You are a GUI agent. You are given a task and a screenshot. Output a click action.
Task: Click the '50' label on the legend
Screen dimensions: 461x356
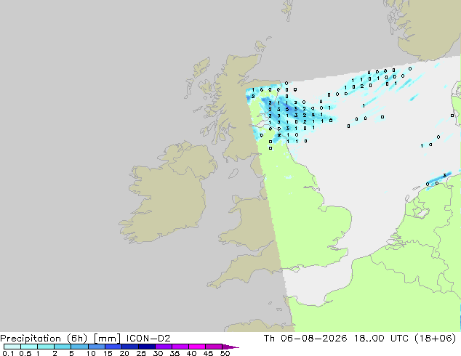click(225, 353)
